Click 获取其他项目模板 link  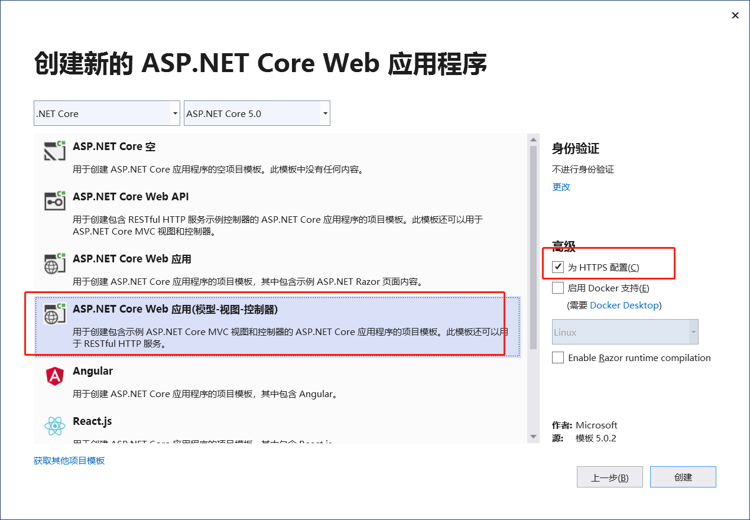coord(69,460)
